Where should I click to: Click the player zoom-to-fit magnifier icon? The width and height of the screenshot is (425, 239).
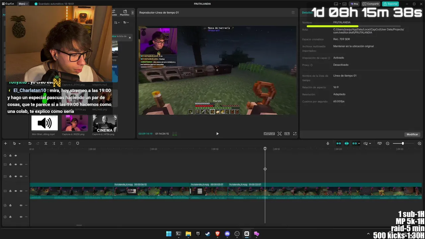coord(280,134)
